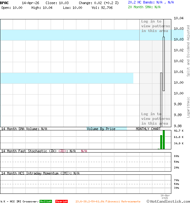This screenshot has width=190, height=203.
Task: Click the green Bullish legend badge
Action: (x=46, y=201)
